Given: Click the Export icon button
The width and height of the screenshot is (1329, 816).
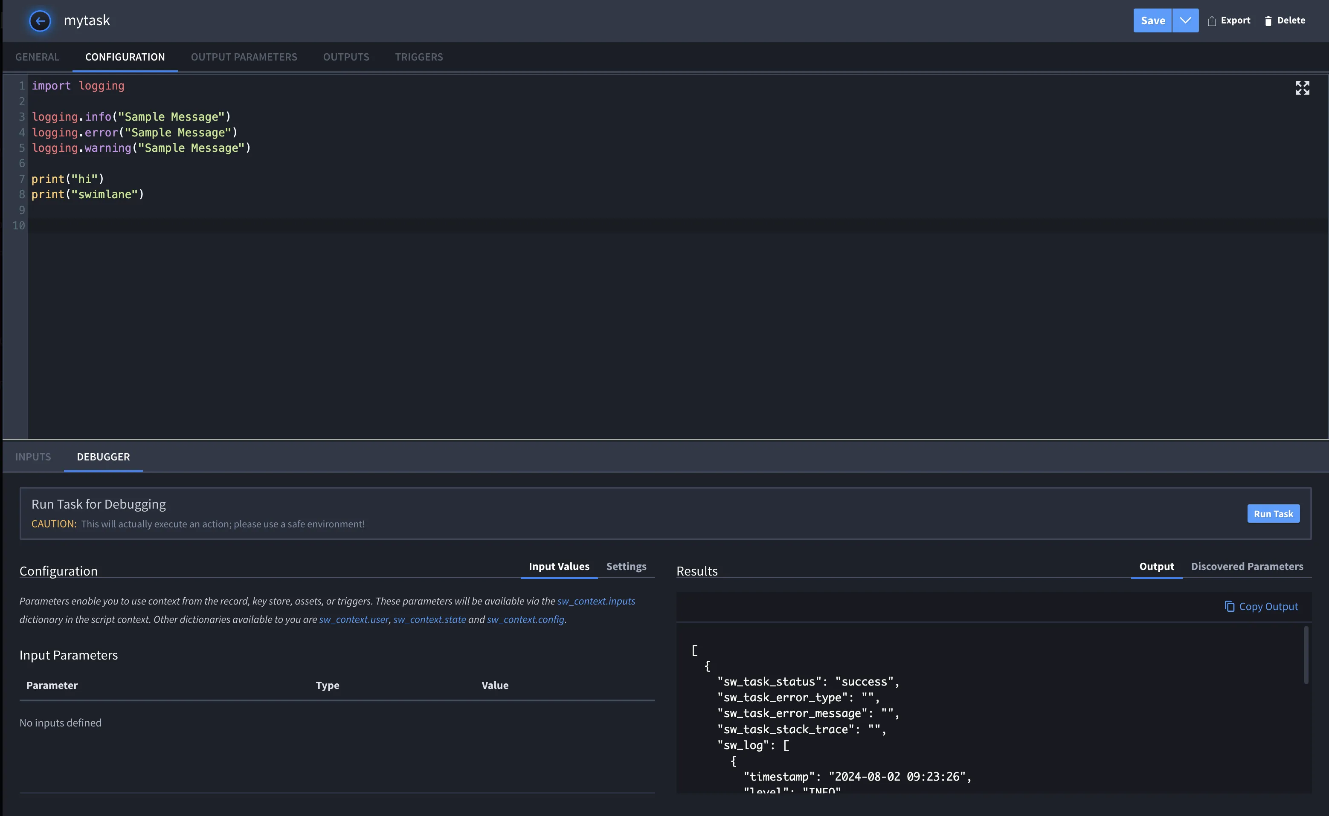Looking at the screenshot, I should tap(1229, 20).
